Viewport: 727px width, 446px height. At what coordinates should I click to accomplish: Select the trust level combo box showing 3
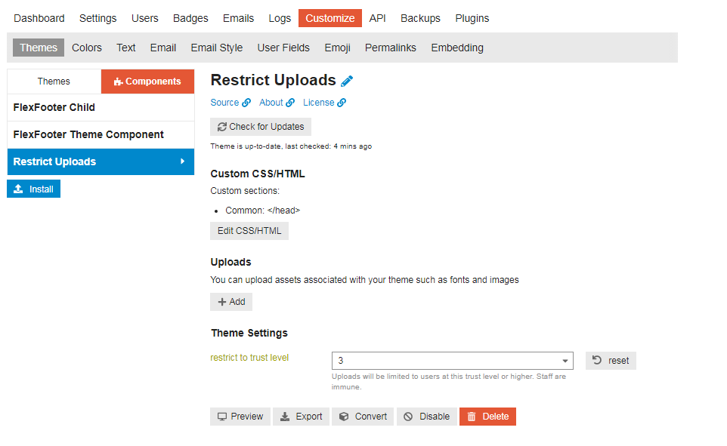point(453,361)
